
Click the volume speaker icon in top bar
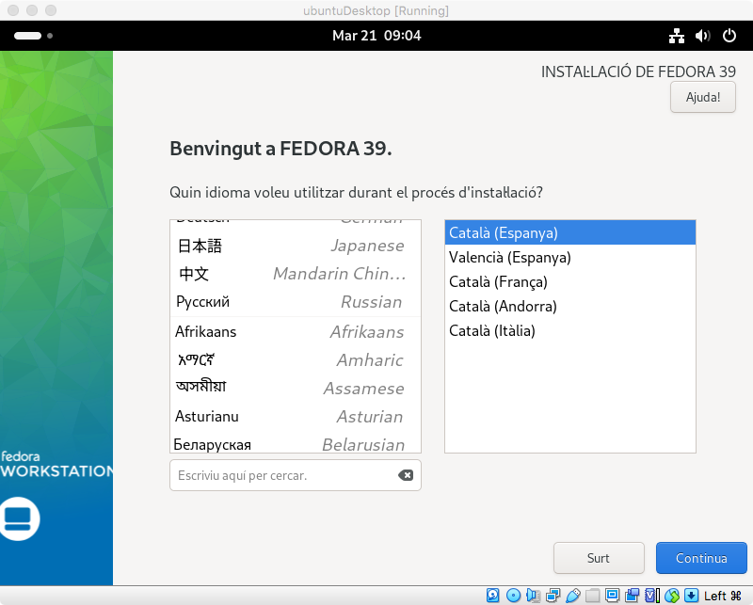702,36
